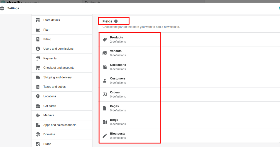The width and height of the screenshot is (280, 147).
Task: Click the Plan wallet icon
Action: 38,30
